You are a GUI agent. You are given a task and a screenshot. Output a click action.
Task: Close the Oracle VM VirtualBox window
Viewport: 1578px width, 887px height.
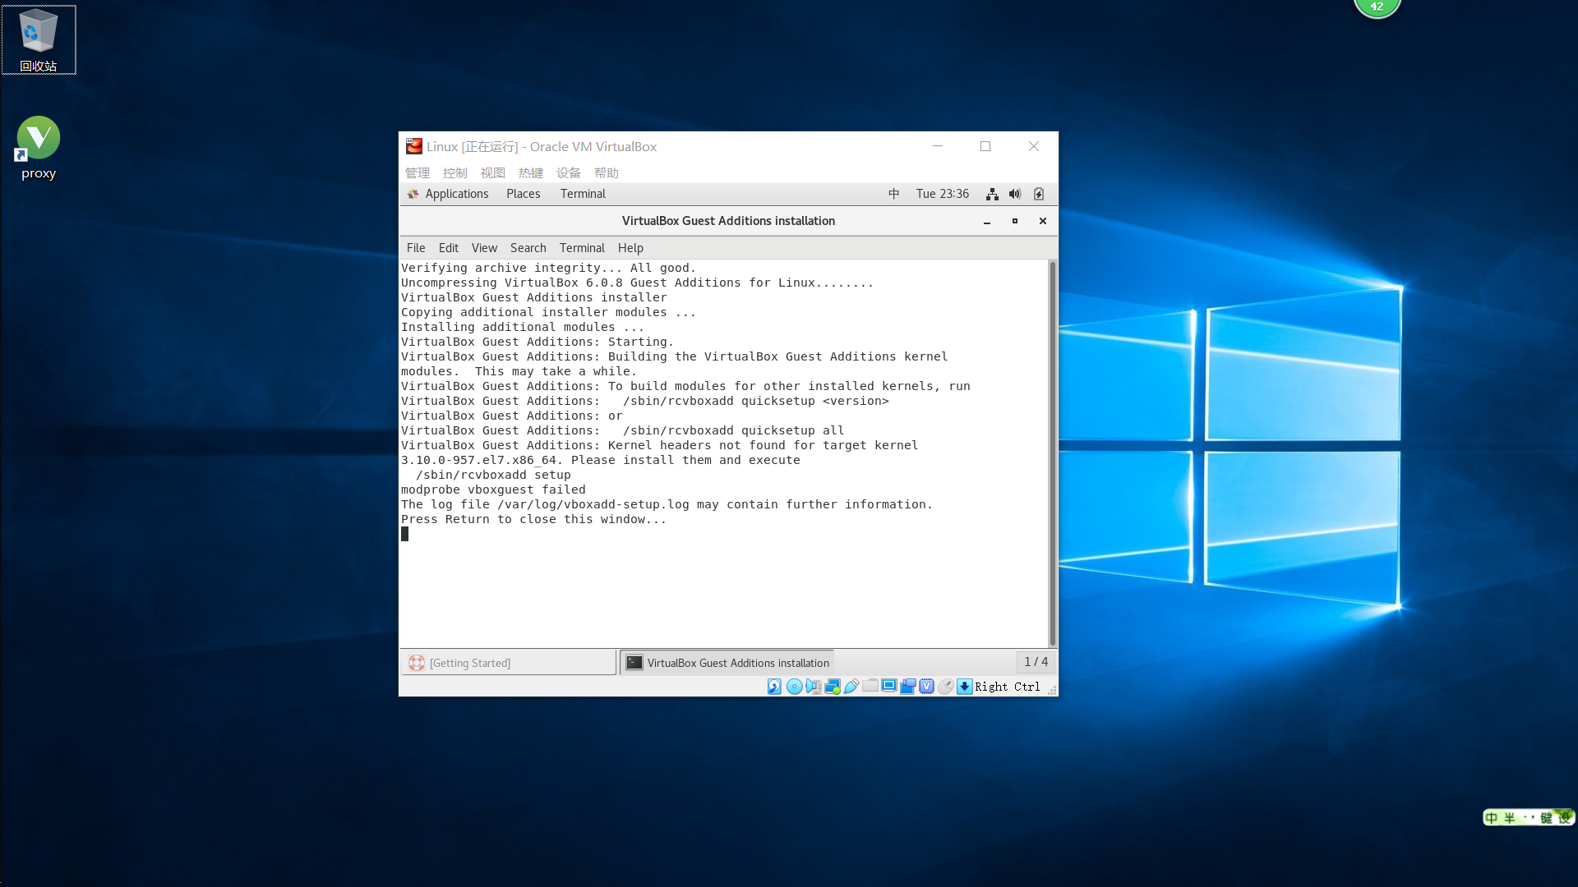tap(1034, 146)
